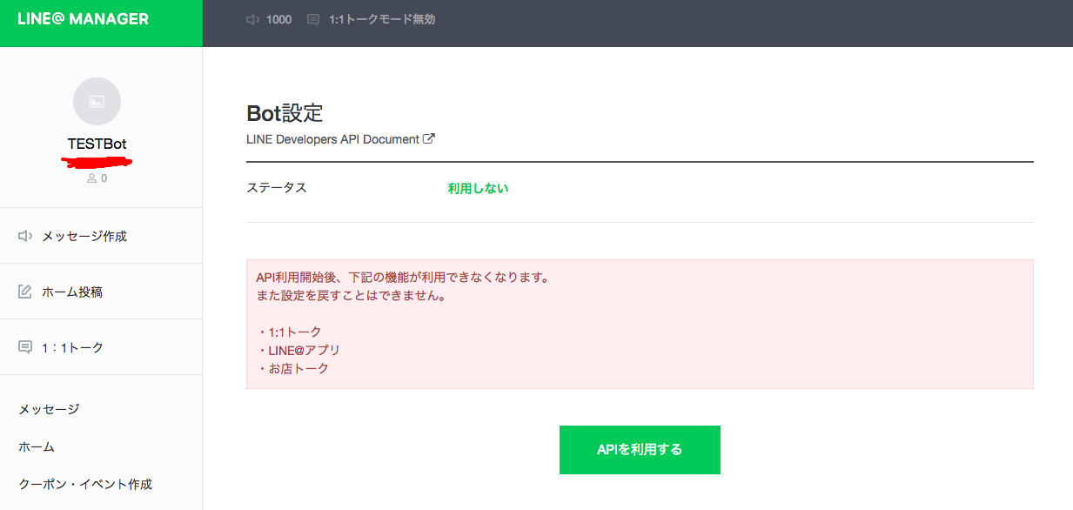The image size is (1073, 510).
Task: Click the external link icon after API Document
Action: 428,138
